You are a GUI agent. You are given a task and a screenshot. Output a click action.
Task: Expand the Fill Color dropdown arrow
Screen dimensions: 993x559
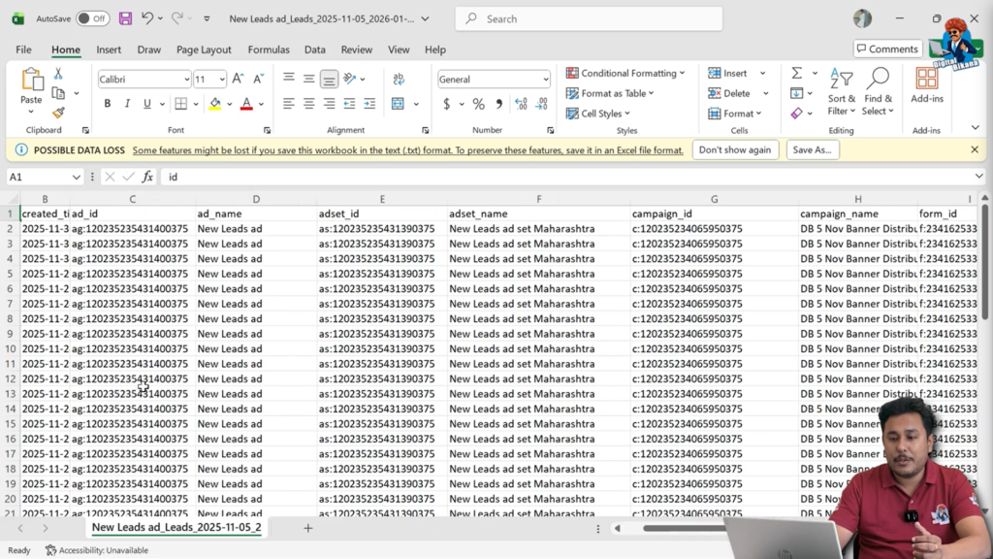230,104
